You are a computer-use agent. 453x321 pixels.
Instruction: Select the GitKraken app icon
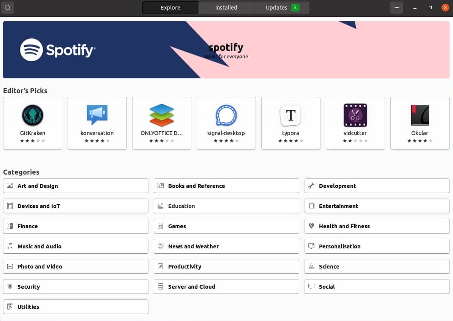[33, 115]
